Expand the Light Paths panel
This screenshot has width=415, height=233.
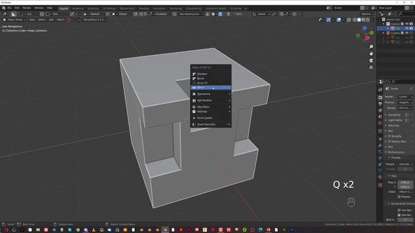click(x=395, y=120)
